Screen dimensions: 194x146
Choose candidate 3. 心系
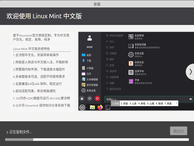pos(133,104)
